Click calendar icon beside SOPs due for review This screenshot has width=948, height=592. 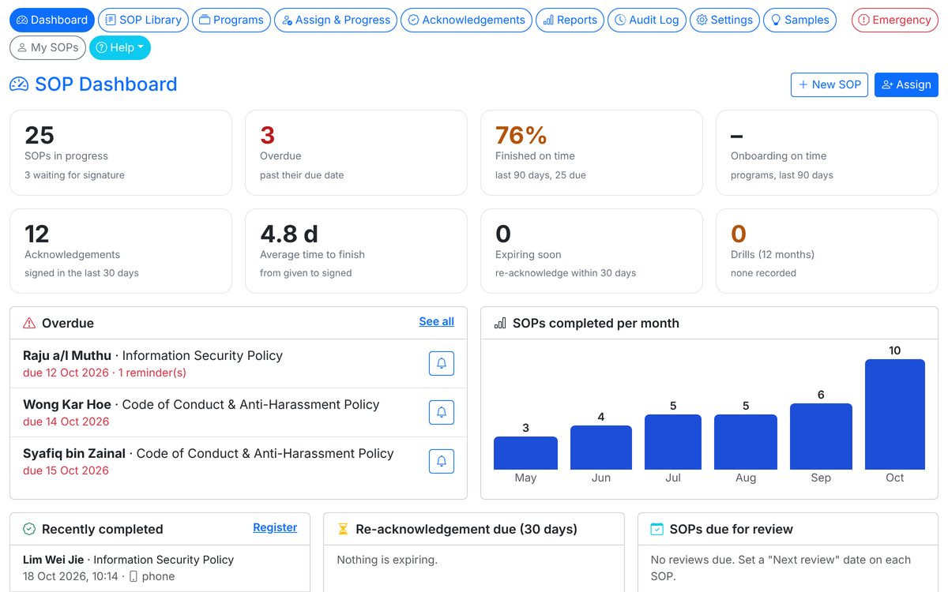(x=656, y=529)
